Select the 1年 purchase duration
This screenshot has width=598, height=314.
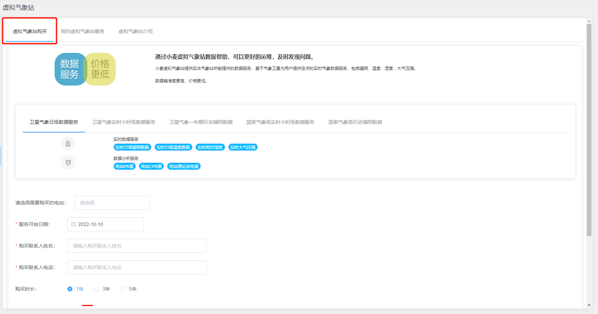(70, 289)
